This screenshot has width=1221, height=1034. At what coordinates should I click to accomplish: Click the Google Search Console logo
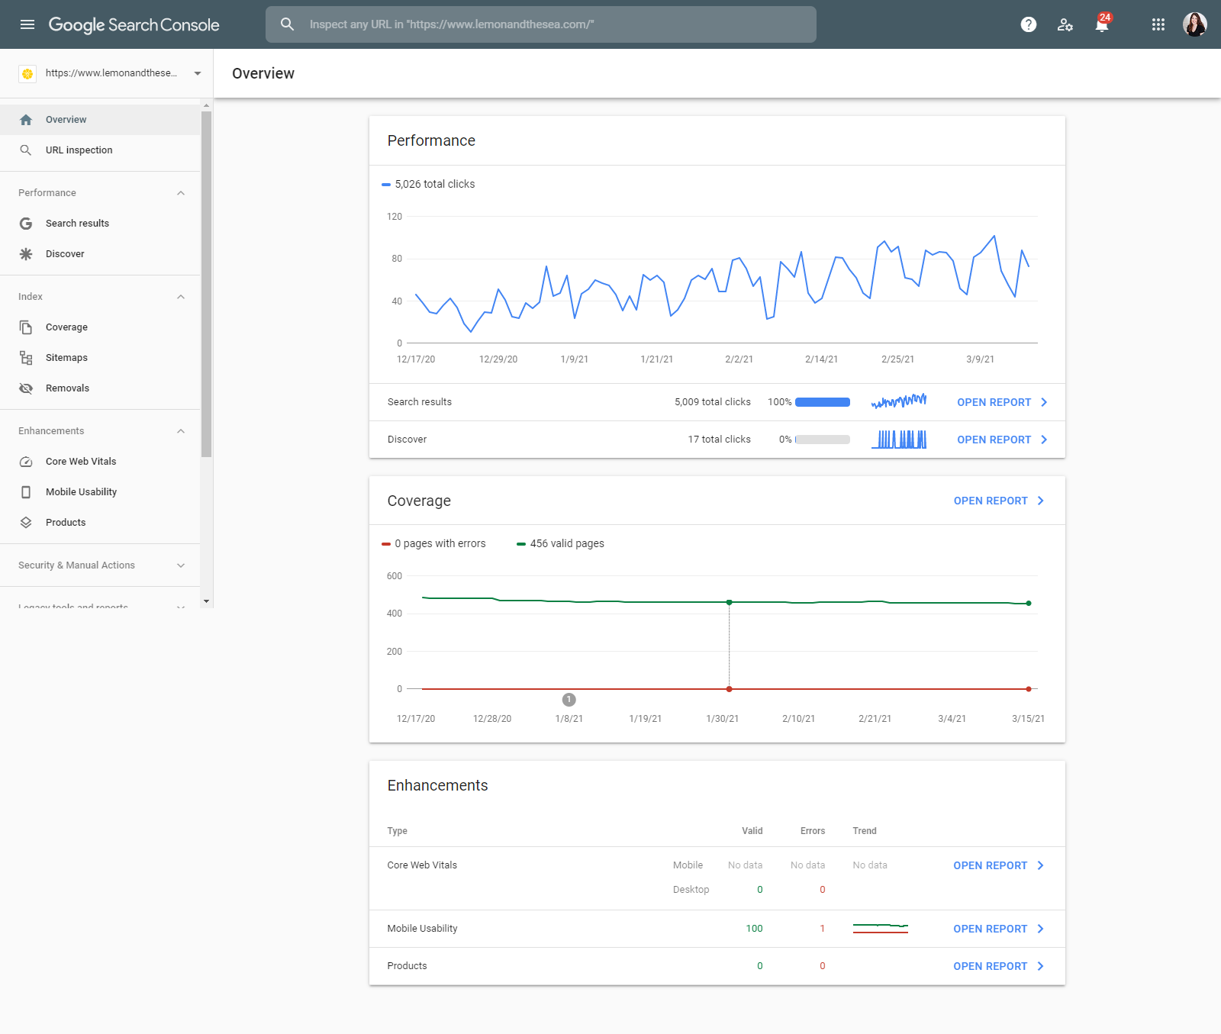point(134,24)
